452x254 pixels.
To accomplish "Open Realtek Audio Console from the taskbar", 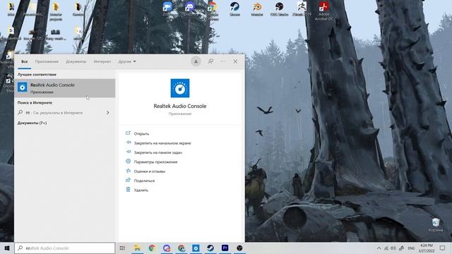I will [196, 248].
